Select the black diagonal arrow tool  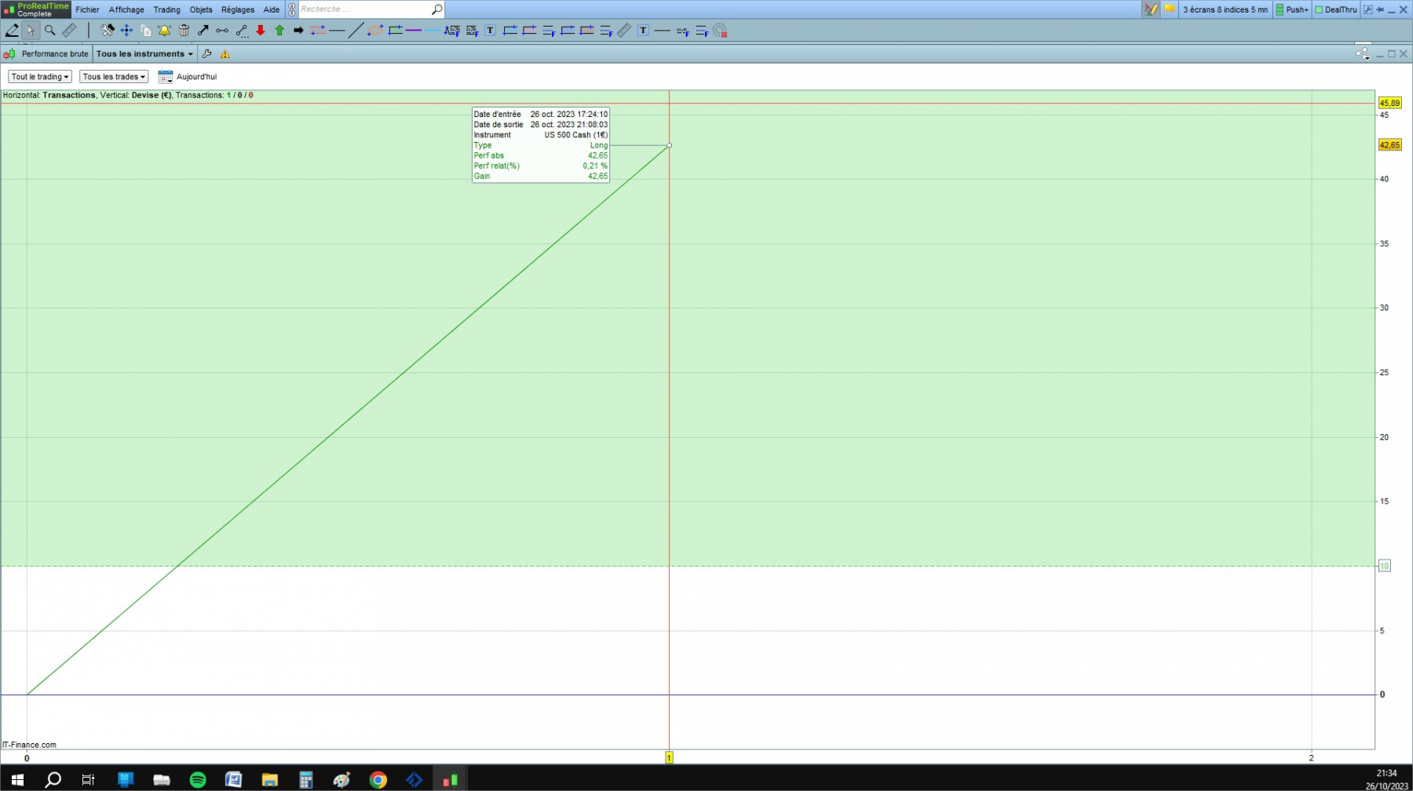[x=203, y=31]
